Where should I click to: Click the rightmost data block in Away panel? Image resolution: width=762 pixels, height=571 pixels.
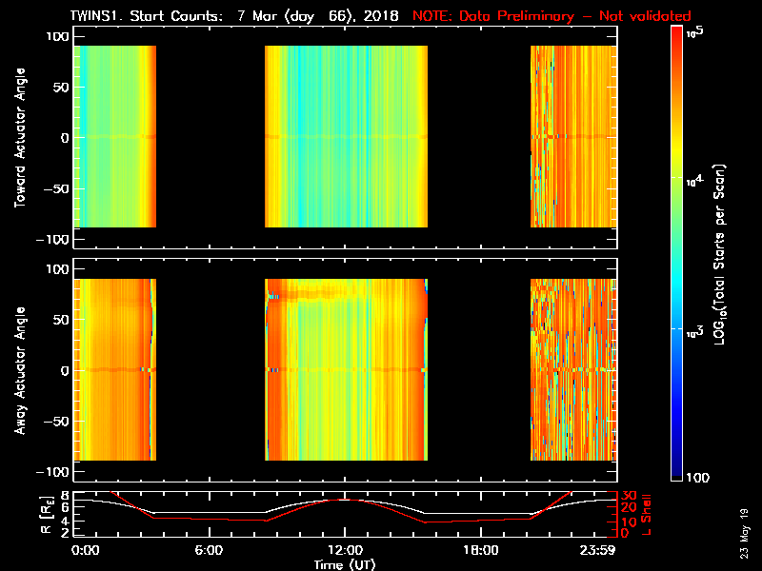point(573,369)
